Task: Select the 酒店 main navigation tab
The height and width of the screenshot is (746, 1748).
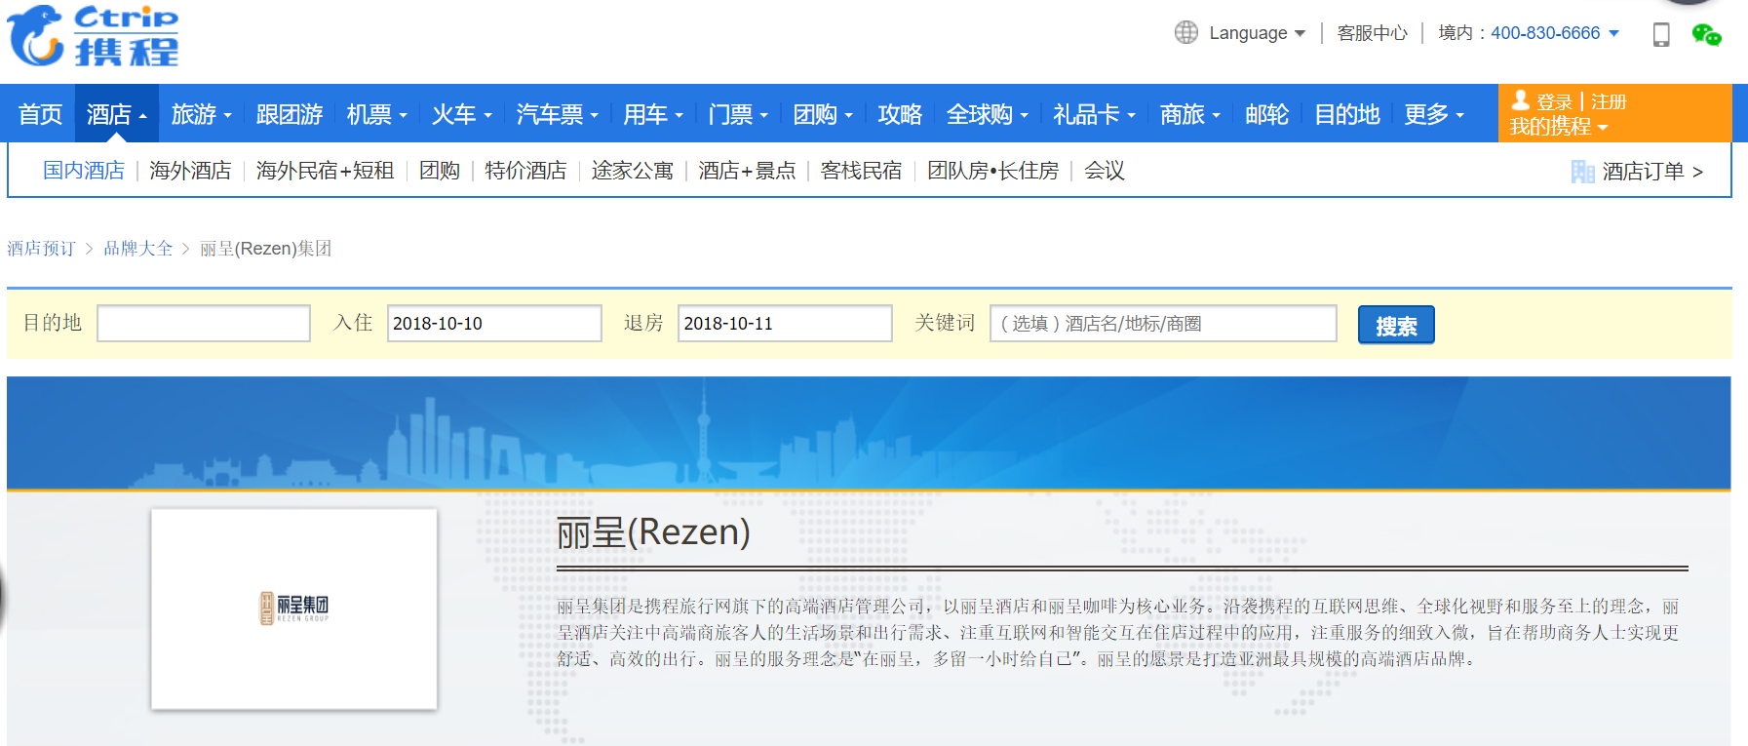Action: 116,114
